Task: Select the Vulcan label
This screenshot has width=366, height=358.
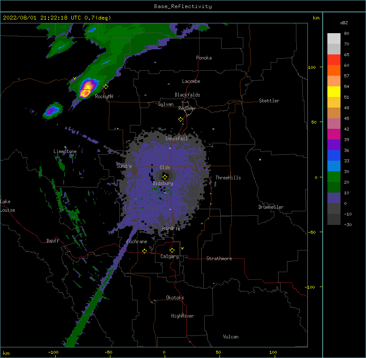Action: point(231,337)
